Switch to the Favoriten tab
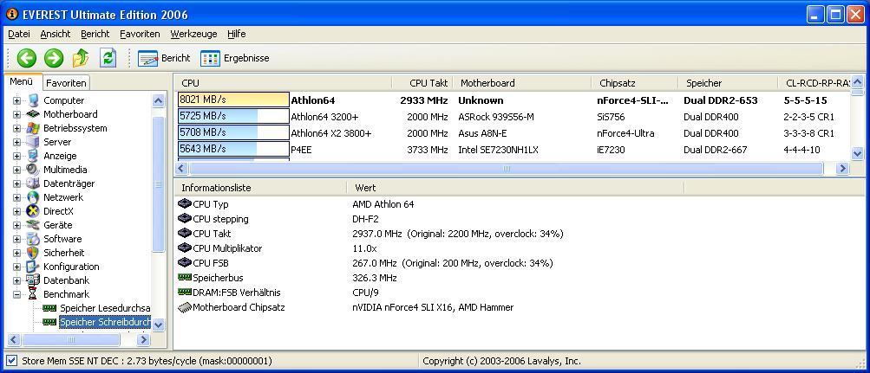This screenshot has width=870, height=373. (x=66, y=83)
